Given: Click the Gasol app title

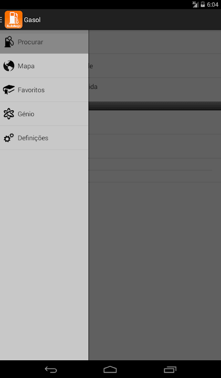Looking at the screenshot, I should tap(32, 20).
